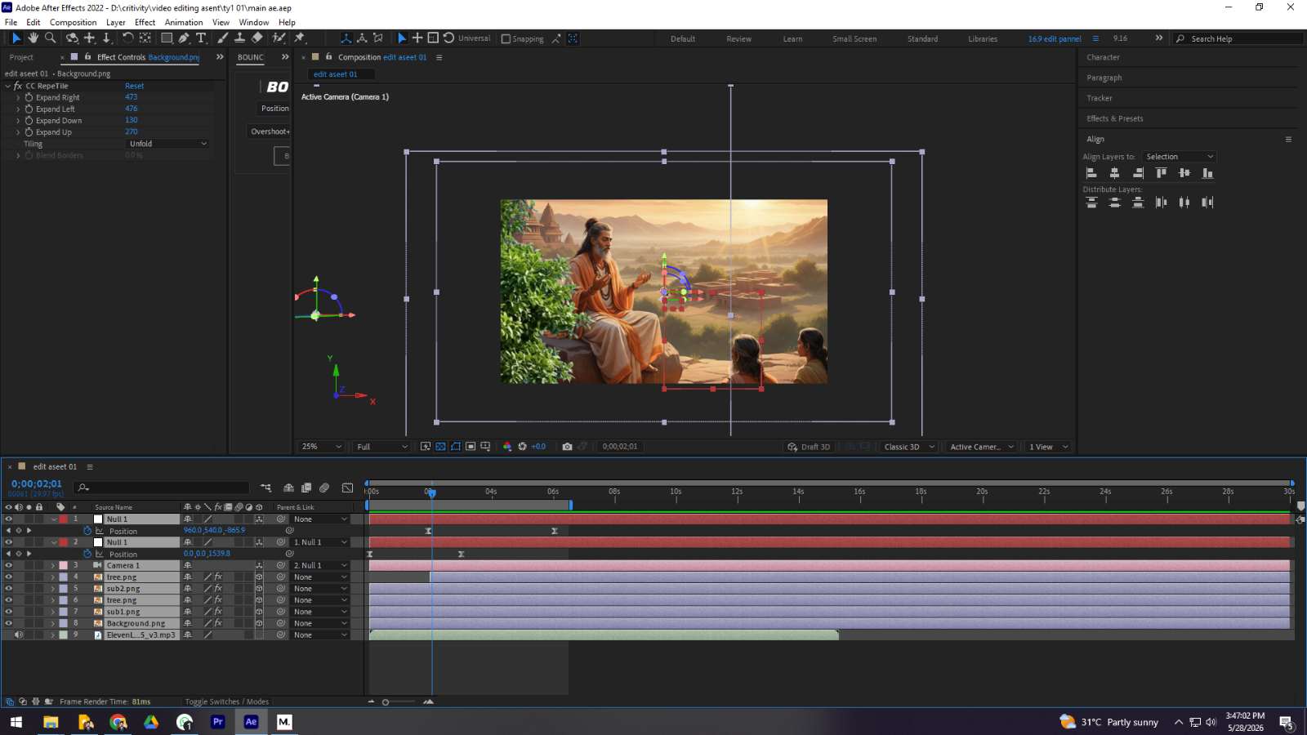Open the Tracker panel
This screenshot has height=735, width=1307.
(1099, 98)
